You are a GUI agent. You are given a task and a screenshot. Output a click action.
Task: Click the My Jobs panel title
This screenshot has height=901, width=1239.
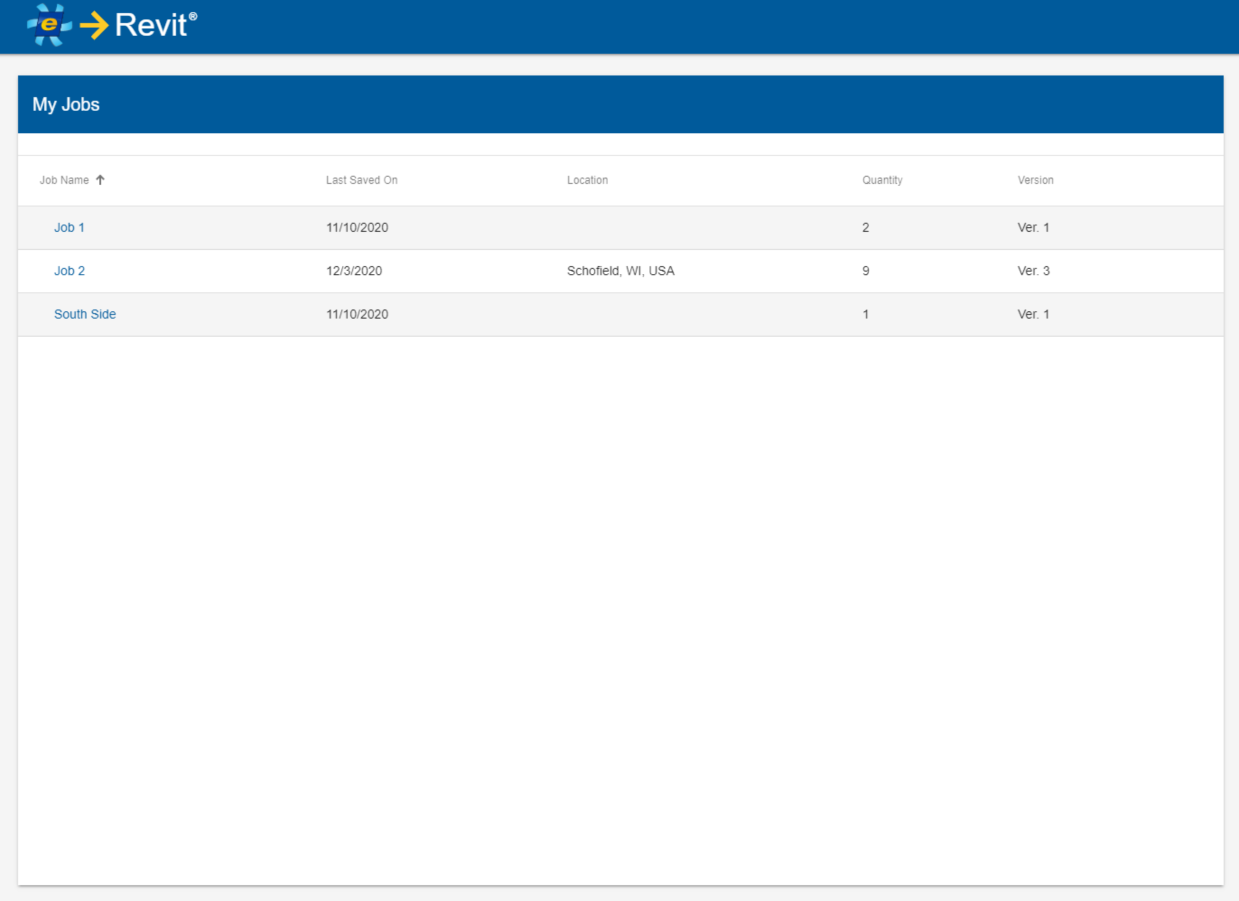(66, 104)
